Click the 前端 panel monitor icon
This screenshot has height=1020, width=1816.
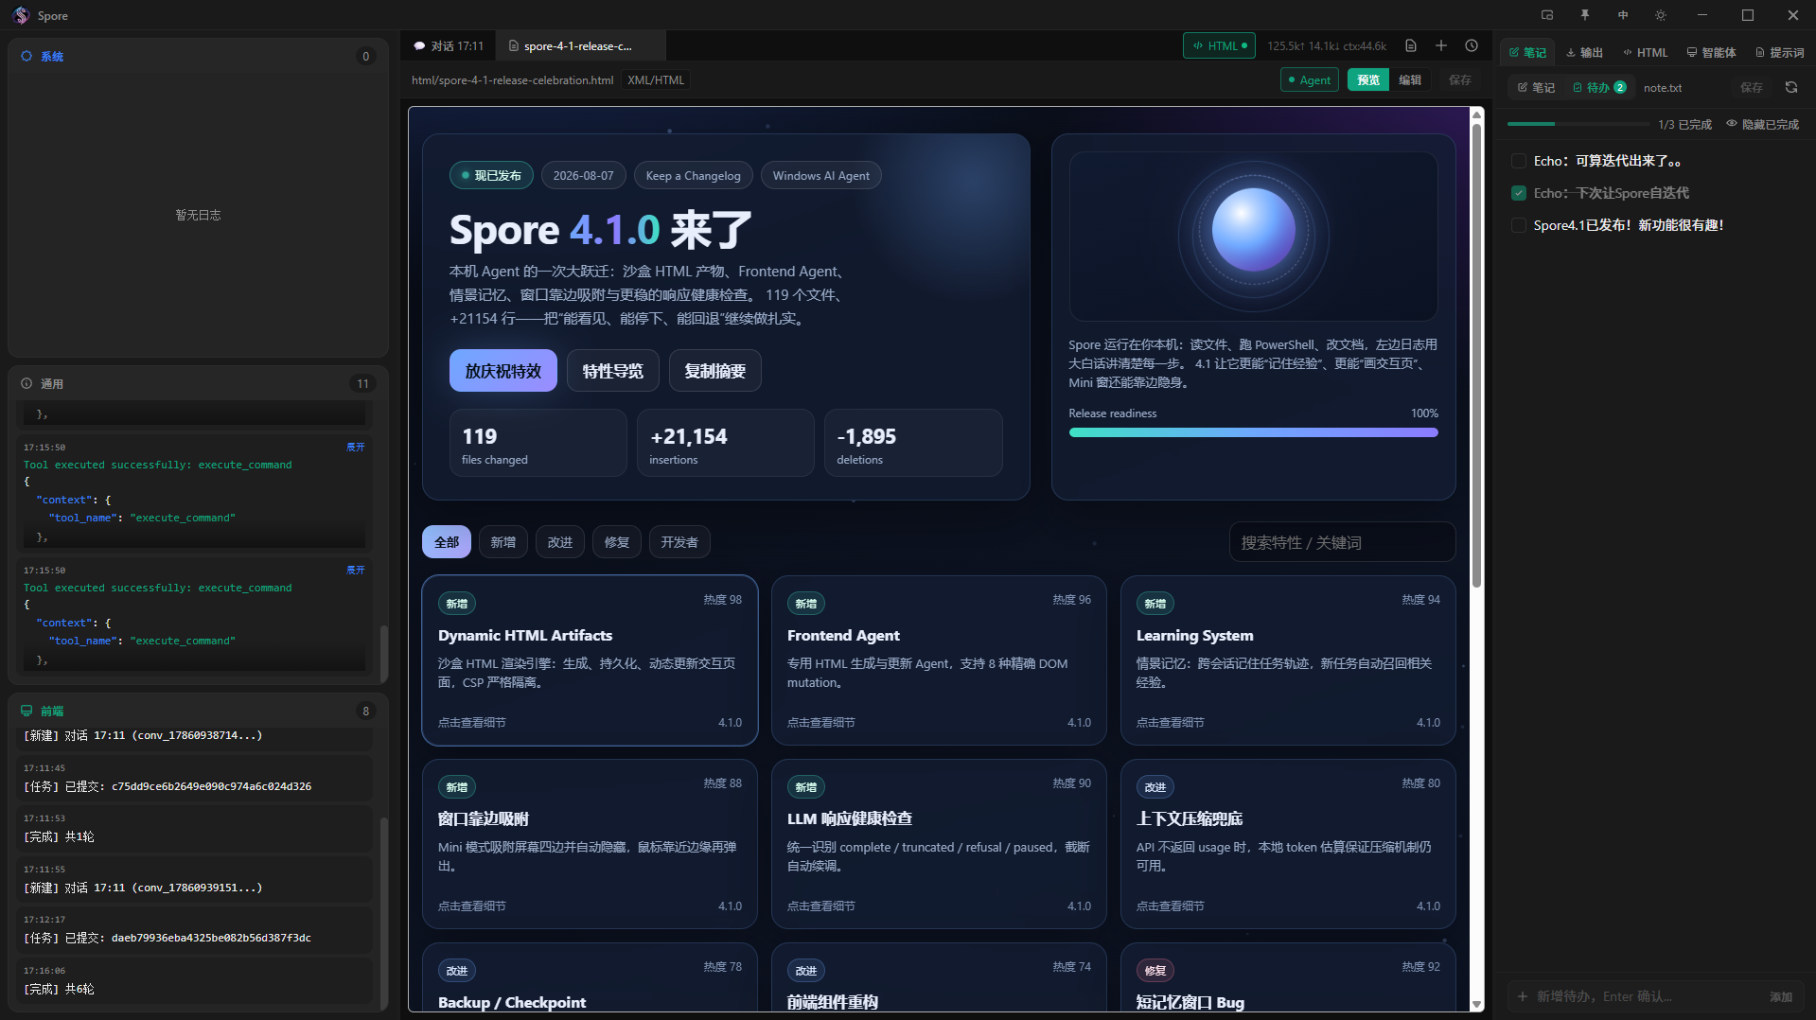pyautogui.click(x=26, y=711)
